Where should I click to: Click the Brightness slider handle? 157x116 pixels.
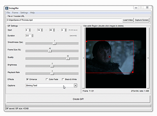[x=52, y=66]
